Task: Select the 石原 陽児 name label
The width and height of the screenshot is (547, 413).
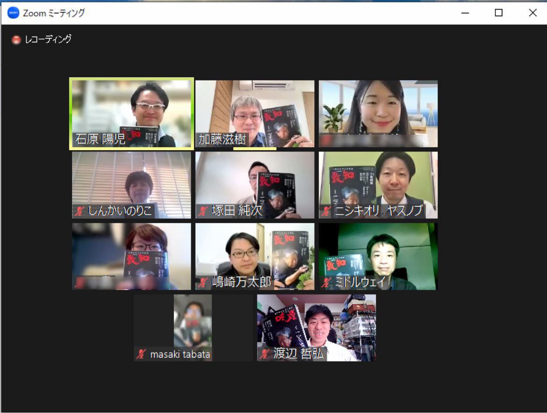Action: coord(101,139)
